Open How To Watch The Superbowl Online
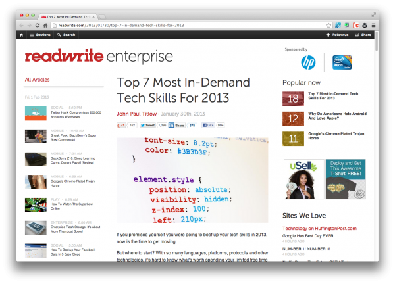The width and height of the screenshot is (395, 284). click(72, 206)
